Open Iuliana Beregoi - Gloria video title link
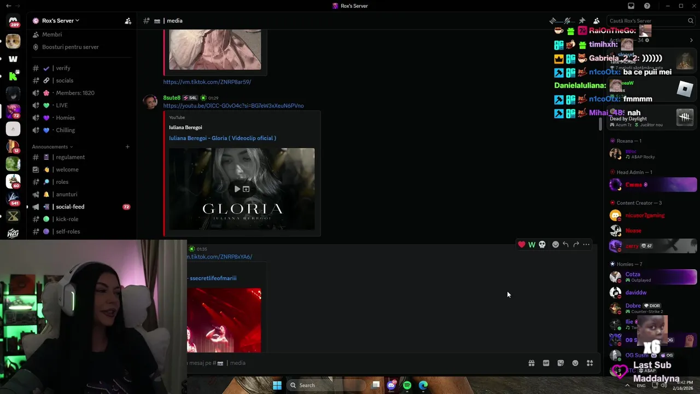The image size is (700, 394). [x=223, y=138]
